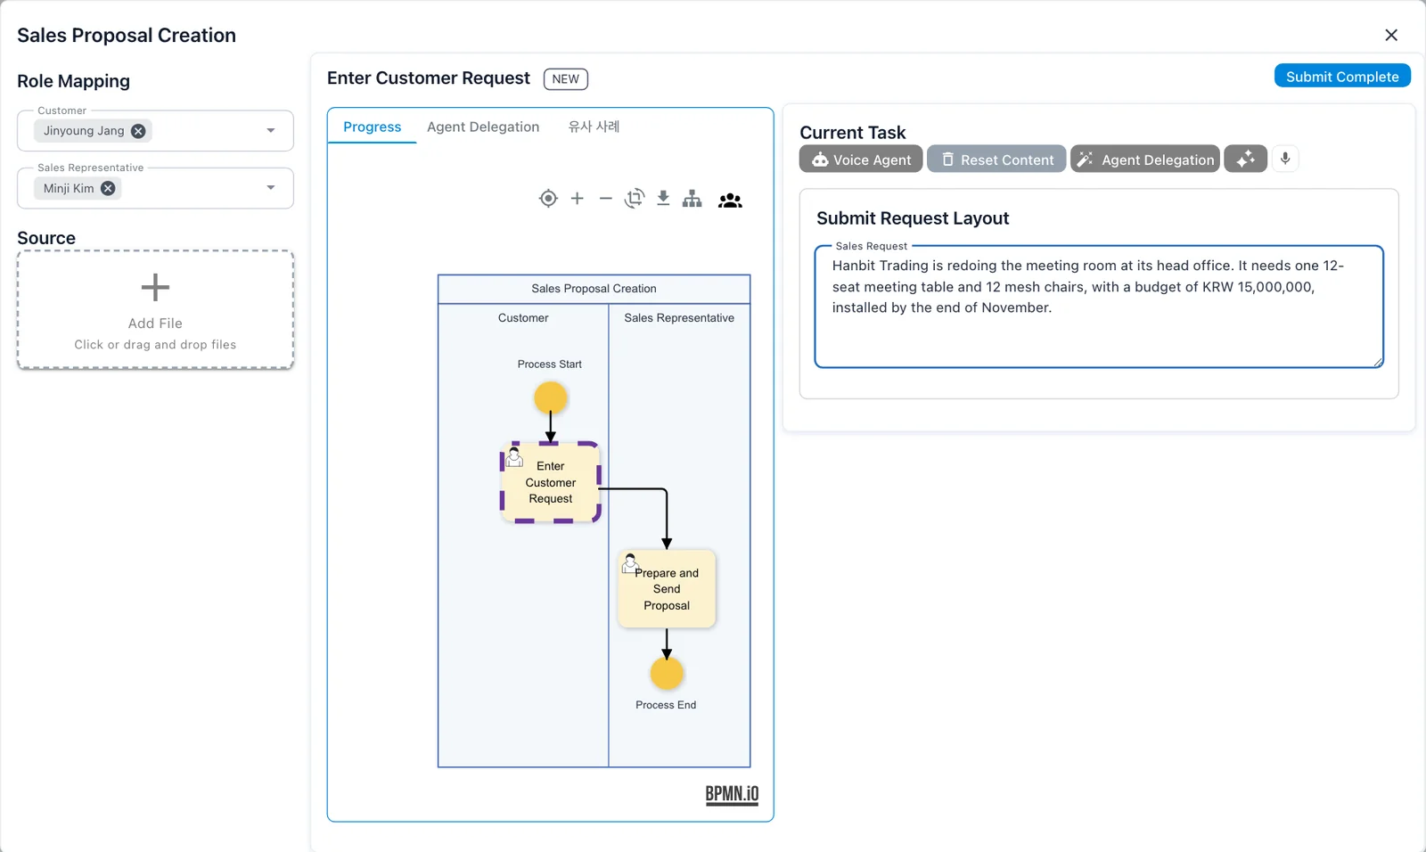The width and height of the screenshot is (1426, 852).
Task: Click the NEW status badge
Action: click(566, 78)
